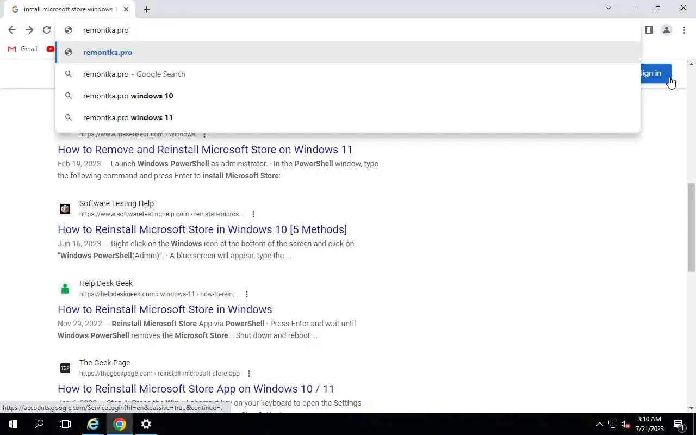This screenshot has width=696, height=435.
Task: Click the Help Desk Geek favicon
Action: coord(65,289)
